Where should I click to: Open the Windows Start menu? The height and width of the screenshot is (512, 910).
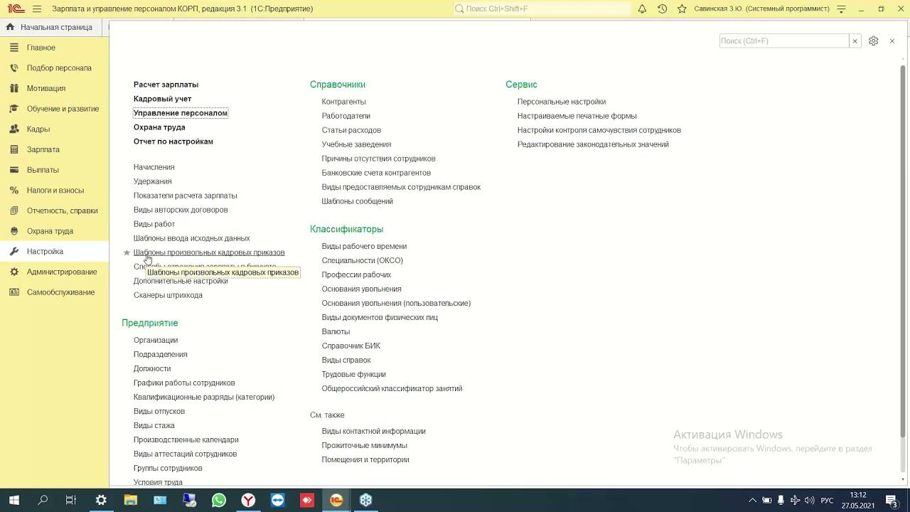click(14, 500)
